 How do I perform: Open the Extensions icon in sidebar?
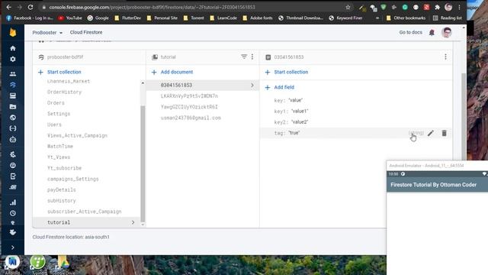coord(13,232)
